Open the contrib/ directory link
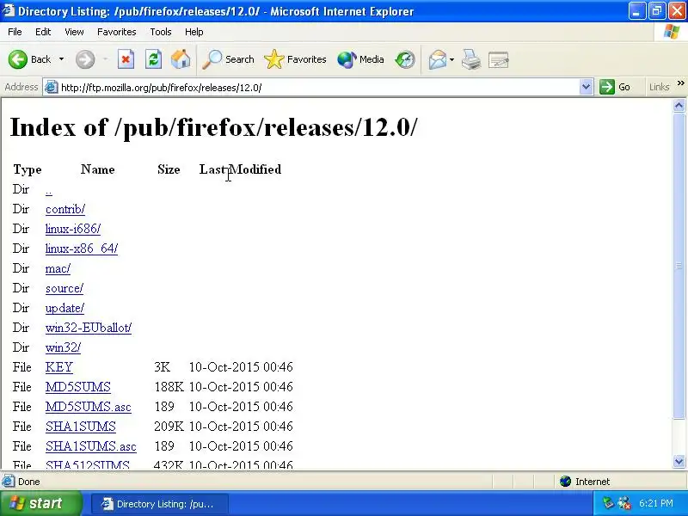This screenshot has width=688, height=516. (65, 209)
